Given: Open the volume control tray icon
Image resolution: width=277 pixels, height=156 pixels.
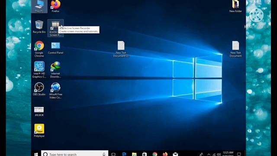Looking at the screenshot, I should pyautogui.click(x=219, y=154).
